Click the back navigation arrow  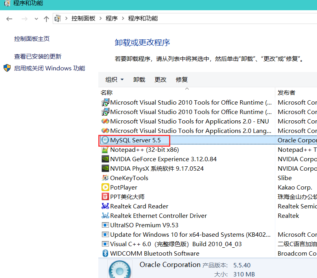tap(9, 19)
